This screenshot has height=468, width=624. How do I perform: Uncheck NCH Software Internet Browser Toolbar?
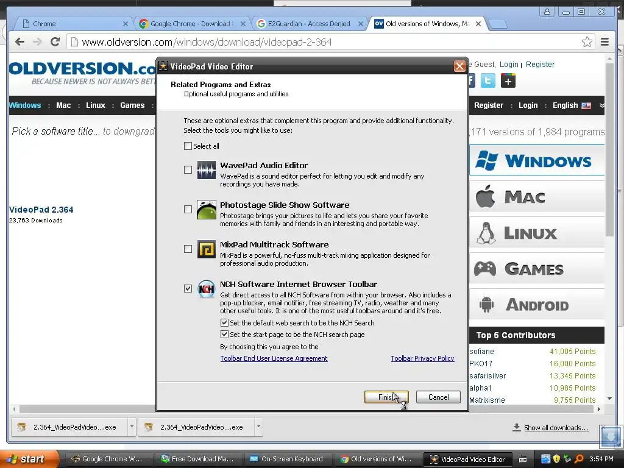pyautogui.click(x=188, y=288)
